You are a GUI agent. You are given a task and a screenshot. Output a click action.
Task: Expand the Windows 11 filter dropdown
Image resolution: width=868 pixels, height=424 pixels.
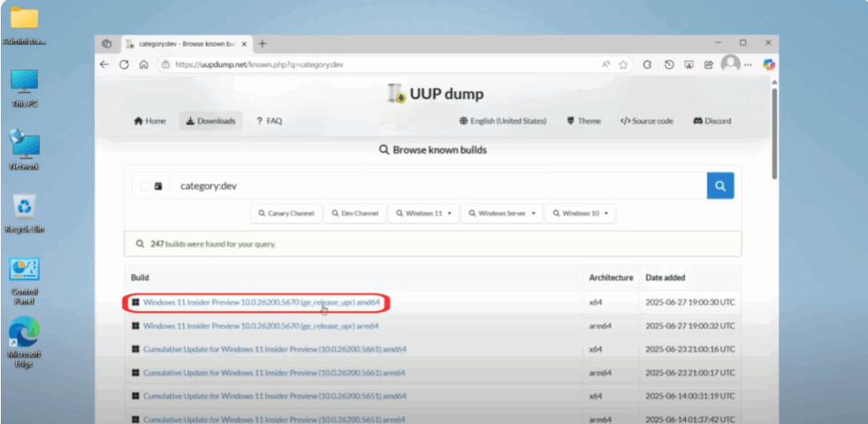click(424, 213)
